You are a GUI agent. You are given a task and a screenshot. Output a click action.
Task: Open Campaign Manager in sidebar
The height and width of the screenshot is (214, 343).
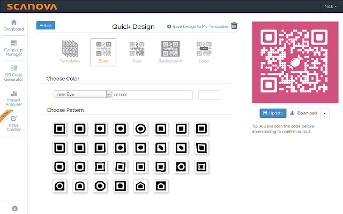14,48
